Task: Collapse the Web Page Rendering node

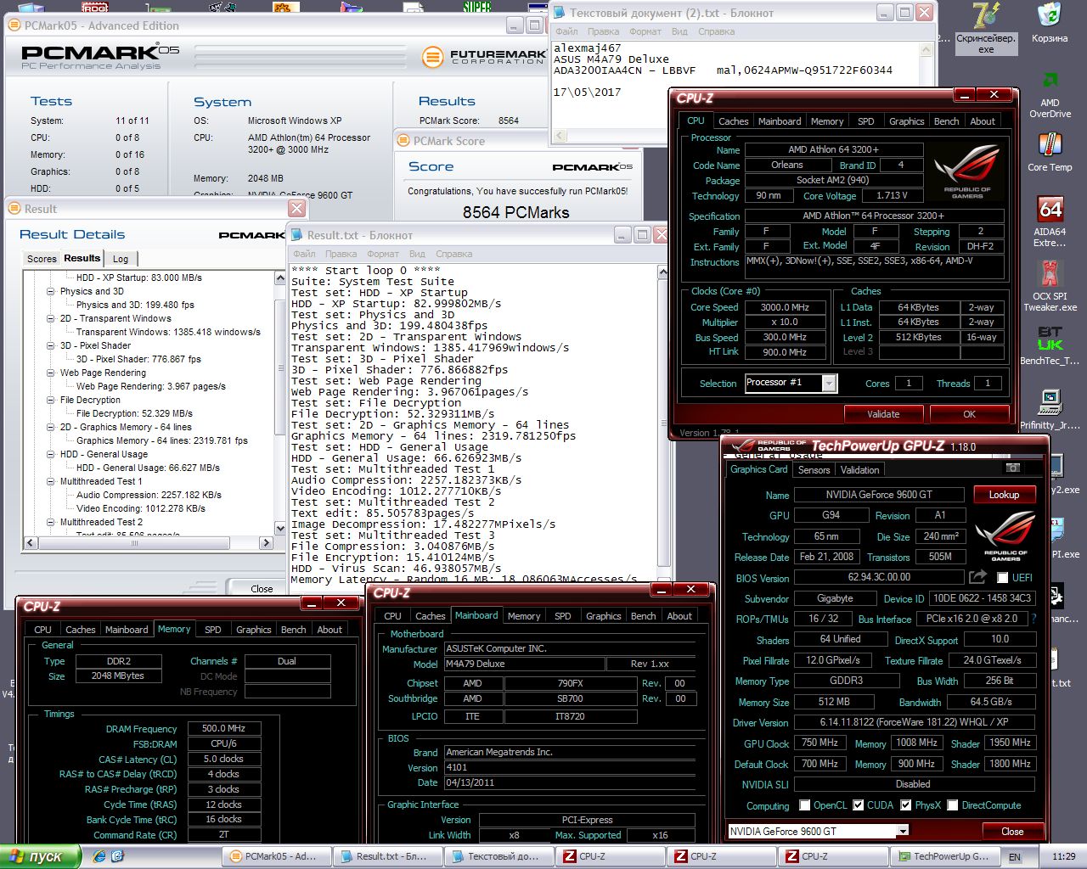Action: coord(51,373)
